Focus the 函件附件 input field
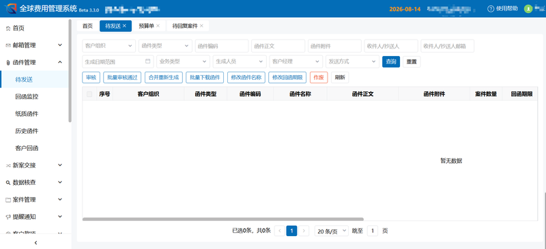This screenshot has height=249, width=546. pyautogui.click(x=334, y=46)
